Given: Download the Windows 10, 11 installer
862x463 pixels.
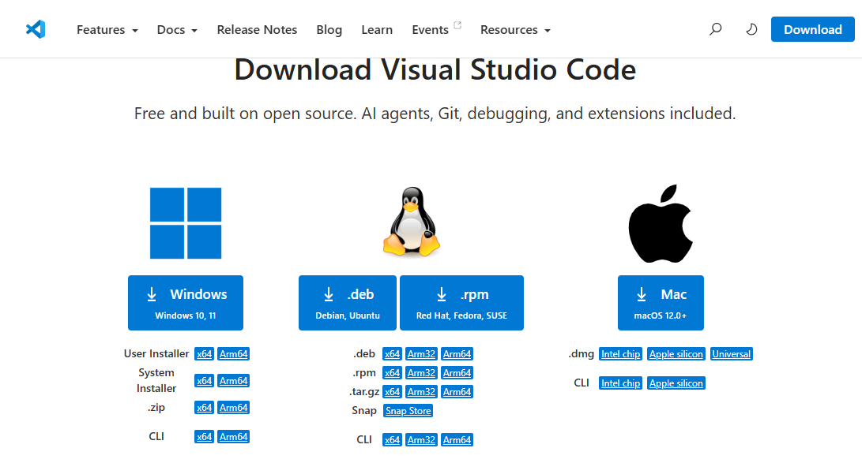Looking at the screenshot, I should pyautogui.click(x=186, y=303).
